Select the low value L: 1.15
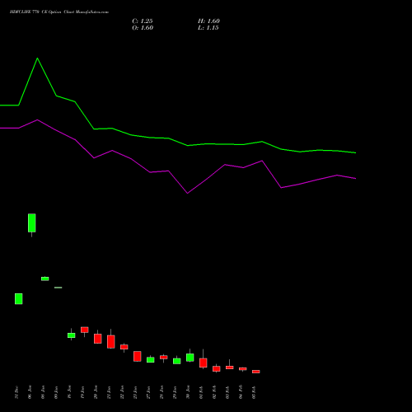Image resolution: width=412 pixels, height=412 pixels. (x=208, y=28)
